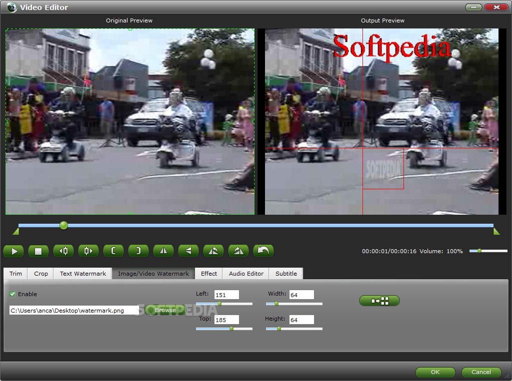Focus the watermark file path field
The image size is (512, 381).
[74, 310]
